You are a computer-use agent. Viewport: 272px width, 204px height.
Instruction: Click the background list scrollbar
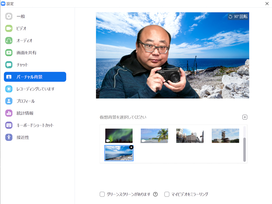(244, 150)
